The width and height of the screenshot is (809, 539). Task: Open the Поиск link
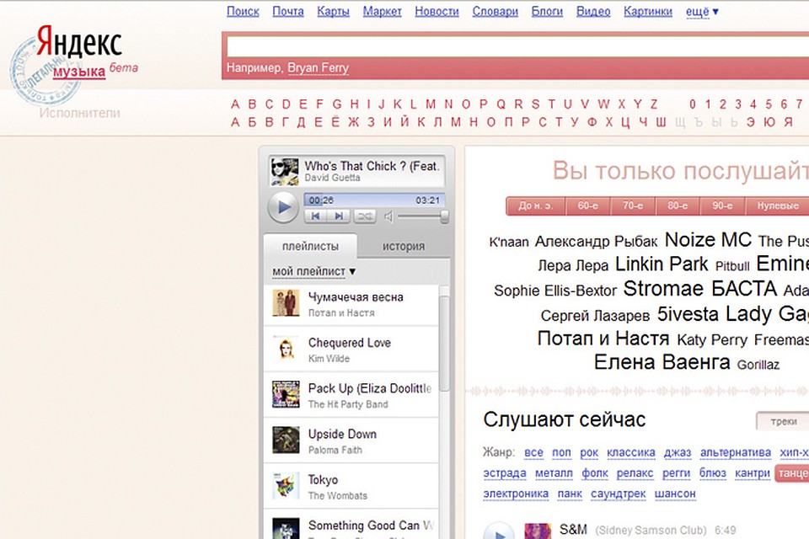(243, 11)
